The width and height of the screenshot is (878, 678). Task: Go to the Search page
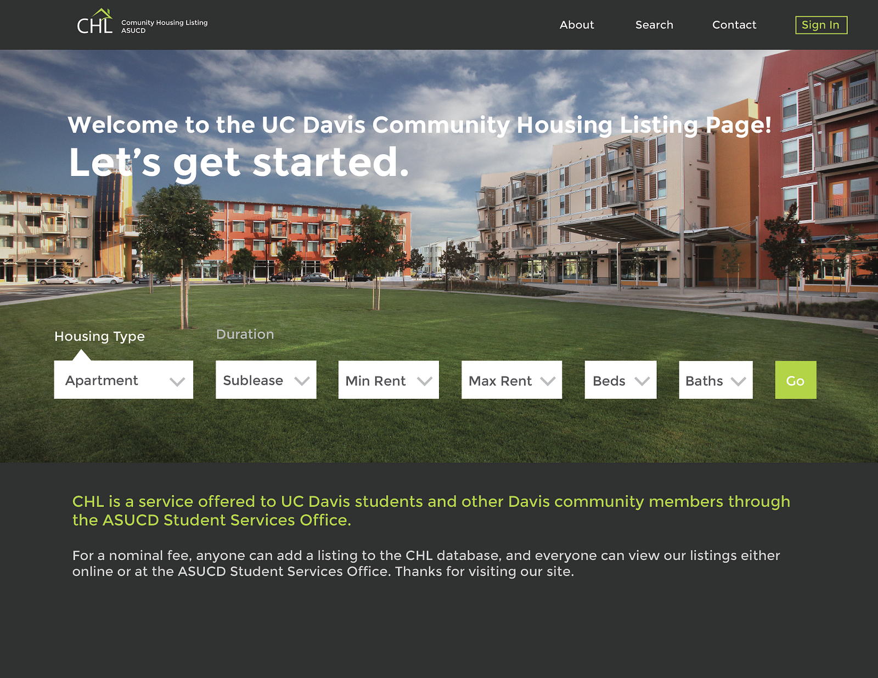point(654,25)
